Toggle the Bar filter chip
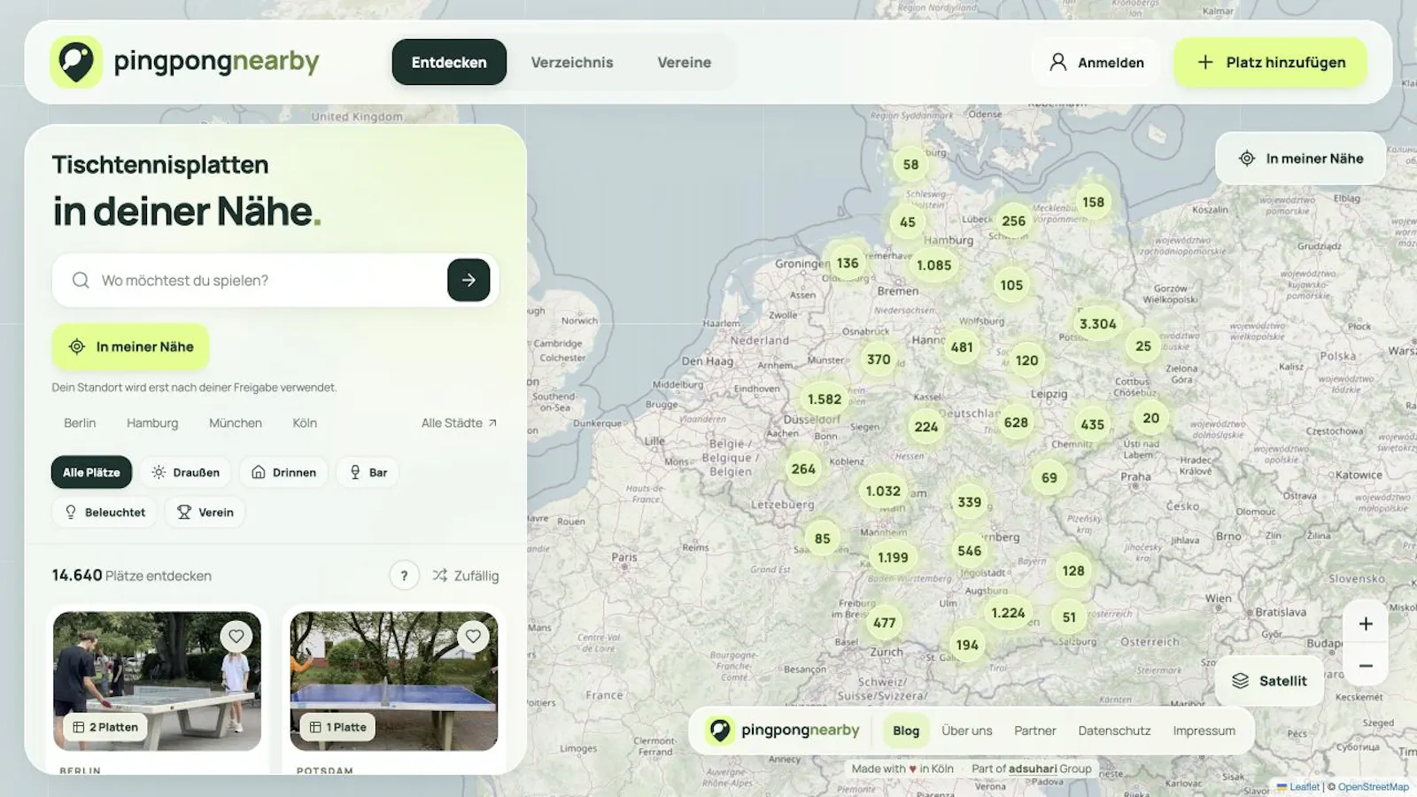Screen dimensions: 1417x797 368,472
